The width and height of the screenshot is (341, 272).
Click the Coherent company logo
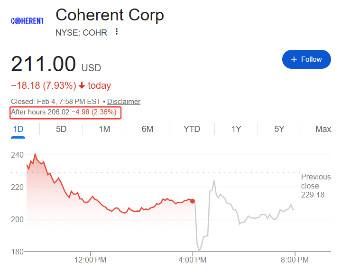pos(27,21)
